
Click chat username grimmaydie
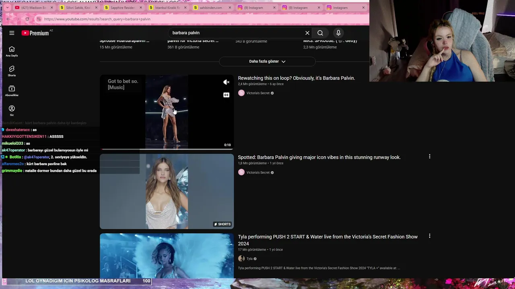[x=12, y=171]
